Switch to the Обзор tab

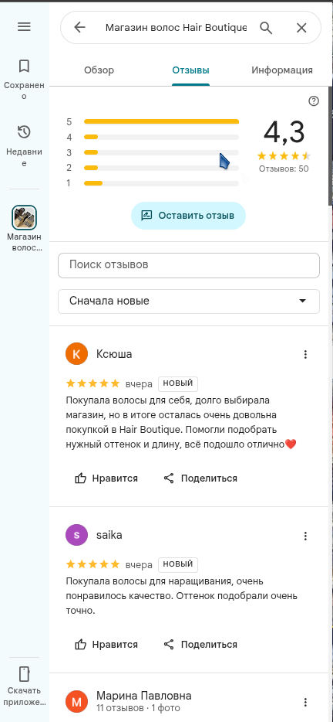click(99, 70)
